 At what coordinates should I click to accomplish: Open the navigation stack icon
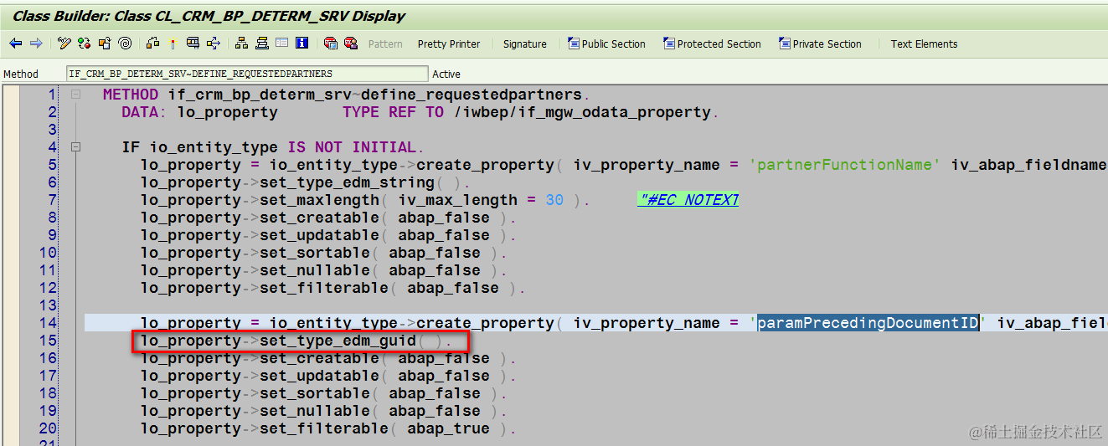click(262, 44)
